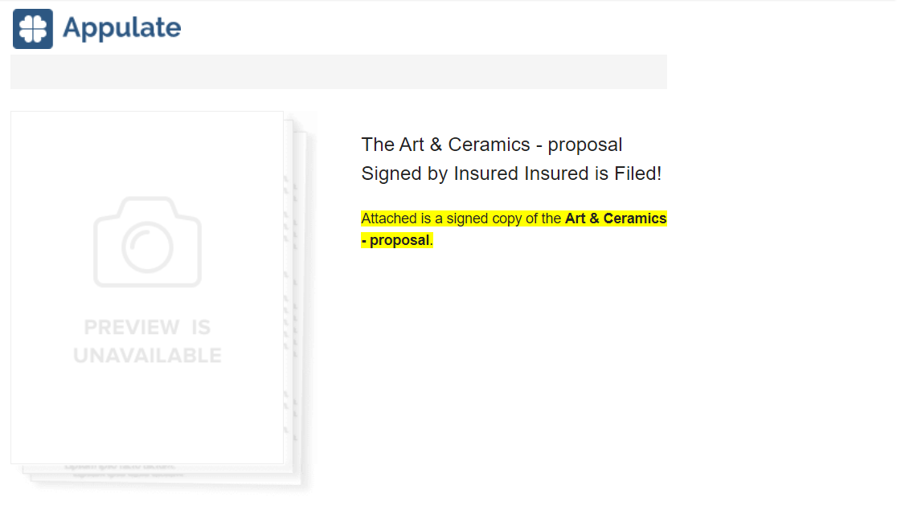
Task: Click the bold 'Art & Ceramics' highlighted text
Action: [x=616, y=218]
